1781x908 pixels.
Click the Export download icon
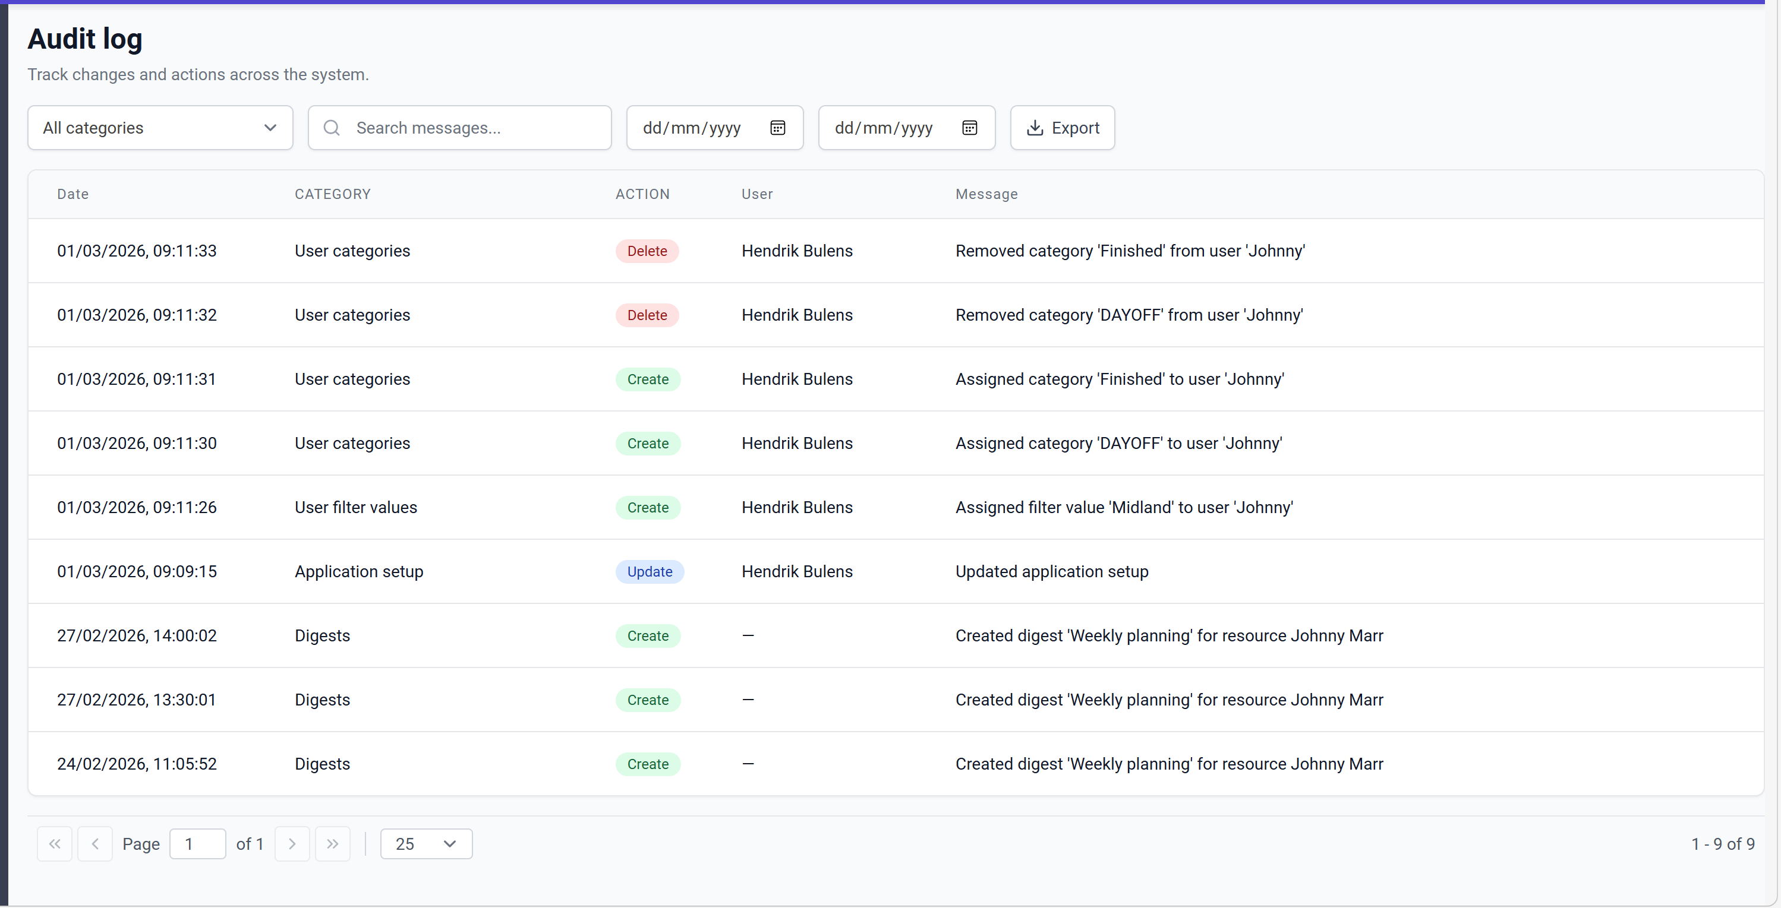click(1034, 128)
